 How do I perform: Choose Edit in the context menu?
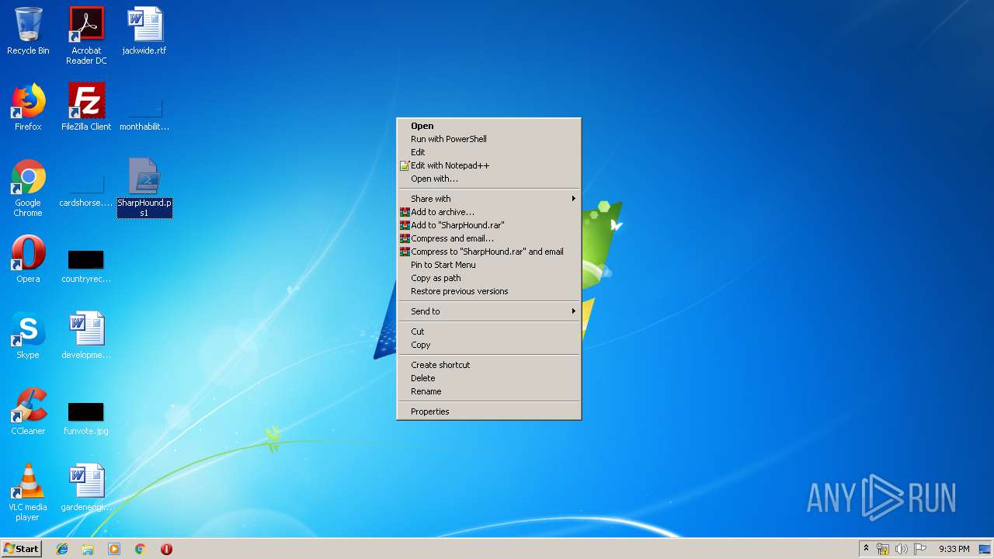click(488, 152)
